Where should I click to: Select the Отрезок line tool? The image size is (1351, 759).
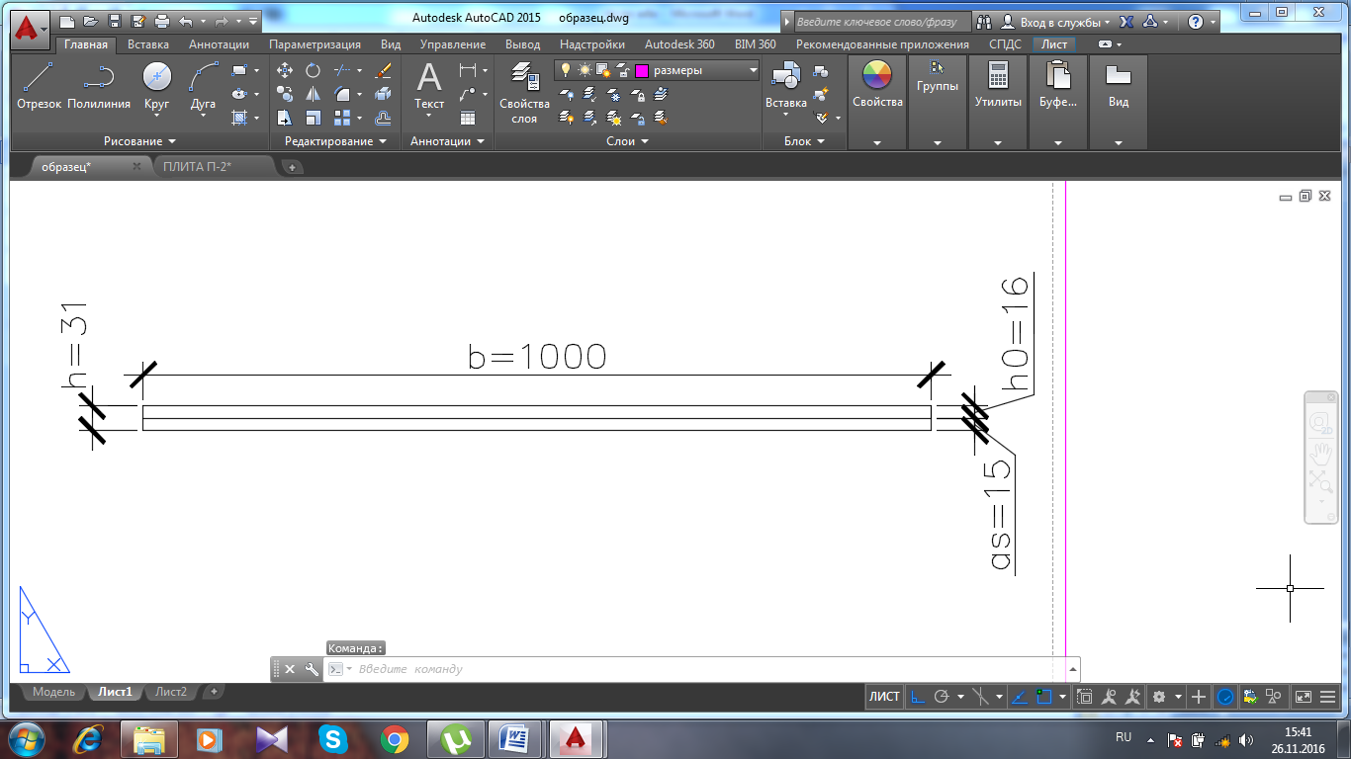(x=39, y=85)
